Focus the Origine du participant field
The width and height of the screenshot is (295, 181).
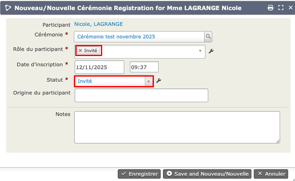(x=141, y=95)
